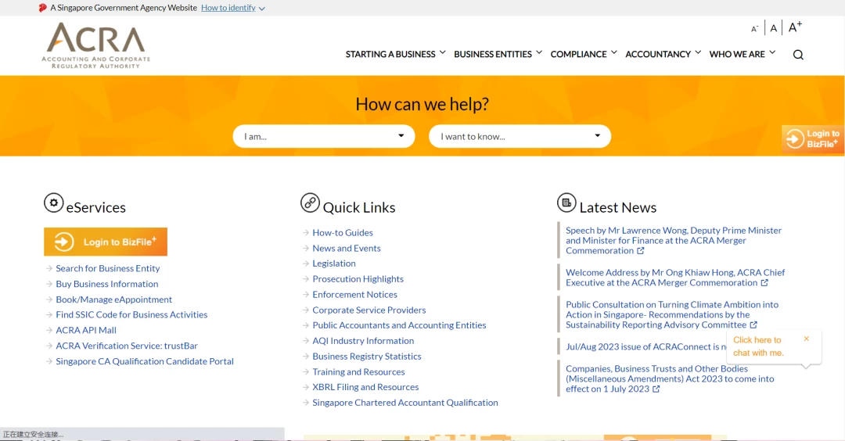Click the Latest News newspaper icon

[x=566, y=203]
